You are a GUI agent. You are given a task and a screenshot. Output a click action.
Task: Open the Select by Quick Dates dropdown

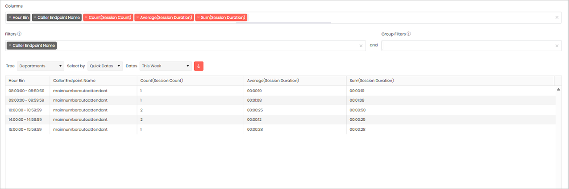tap(105, 66)
